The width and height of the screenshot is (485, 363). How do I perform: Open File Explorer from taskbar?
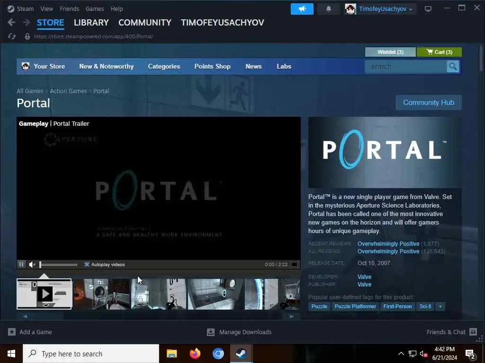click(171, 354)
